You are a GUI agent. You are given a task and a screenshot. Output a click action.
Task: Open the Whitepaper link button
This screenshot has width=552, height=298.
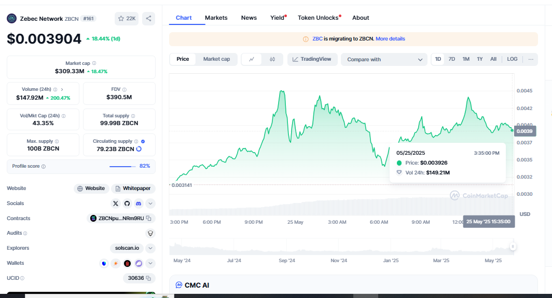tap(133, 188)
